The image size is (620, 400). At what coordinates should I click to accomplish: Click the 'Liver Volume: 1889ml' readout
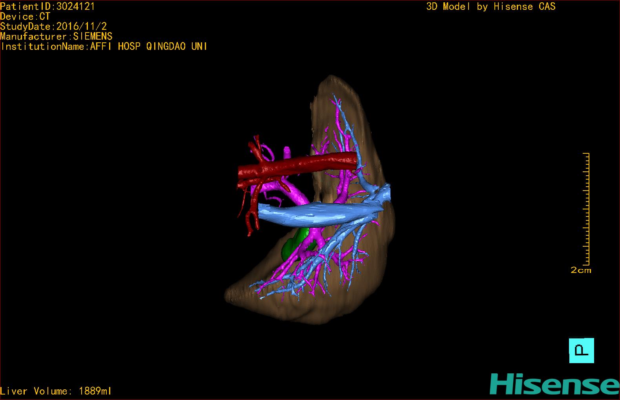click(56, 391)
